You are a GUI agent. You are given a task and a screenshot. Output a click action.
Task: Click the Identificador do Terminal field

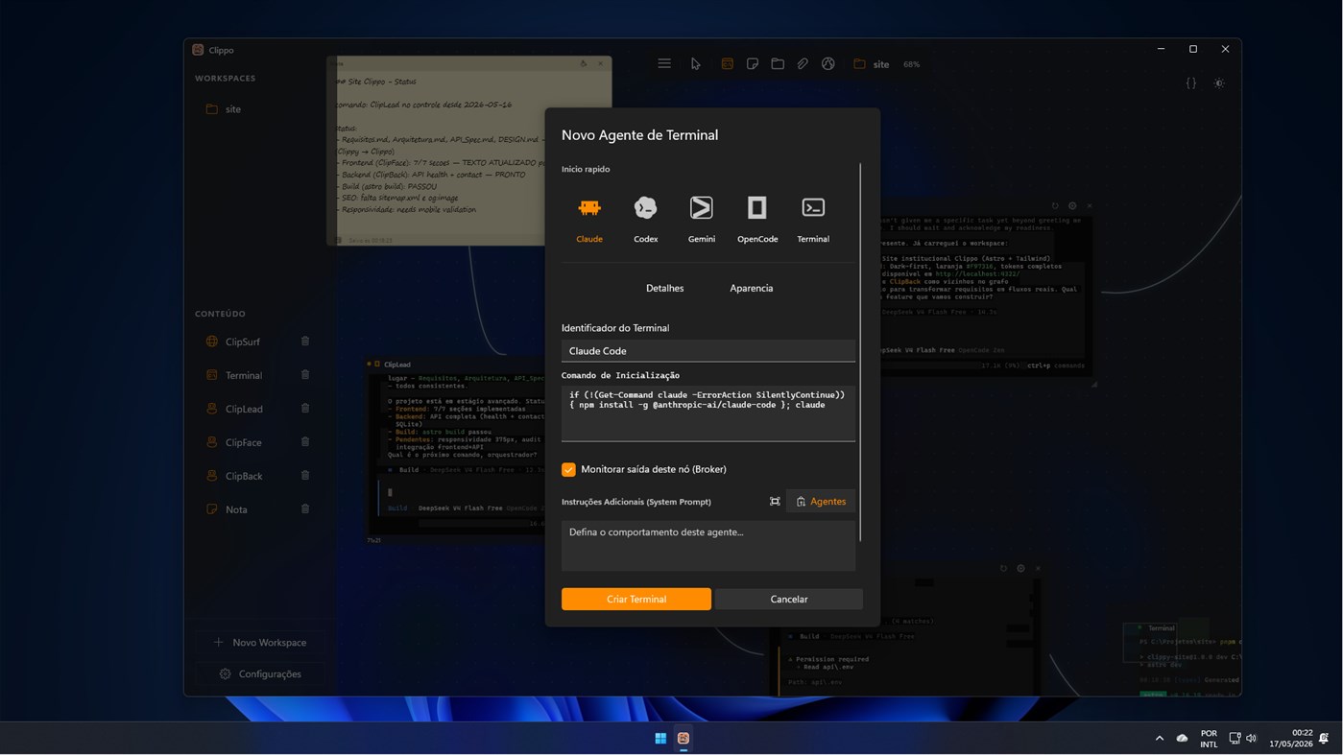click(x=707, y=350)
